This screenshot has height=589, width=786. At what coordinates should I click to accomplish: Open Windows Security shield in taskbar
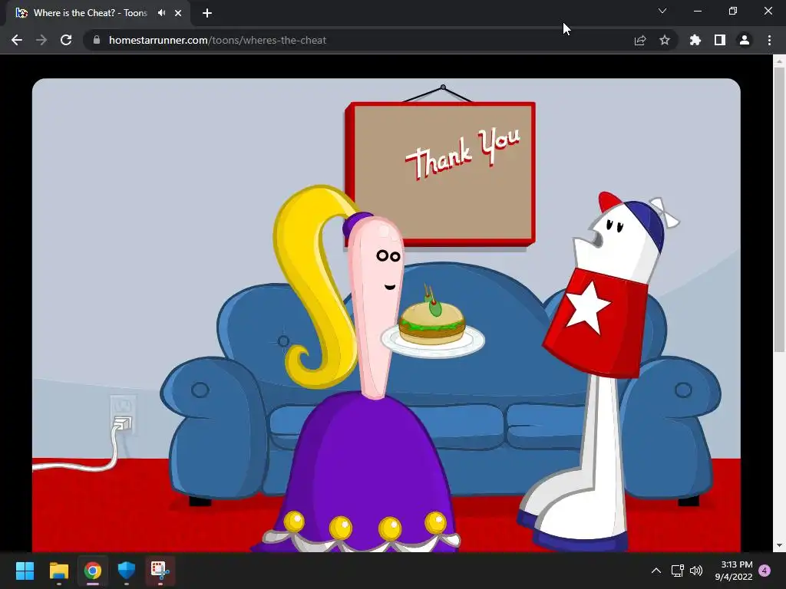click(127, 571)
